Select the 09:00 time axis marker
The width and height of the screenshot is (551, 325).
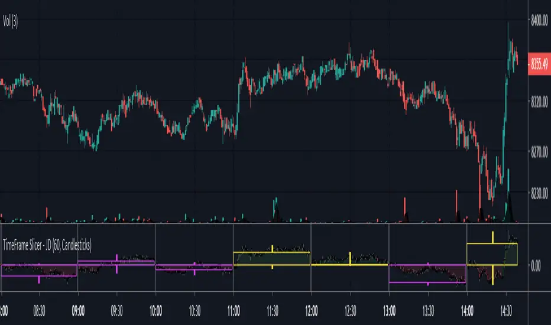pos(78,311)
